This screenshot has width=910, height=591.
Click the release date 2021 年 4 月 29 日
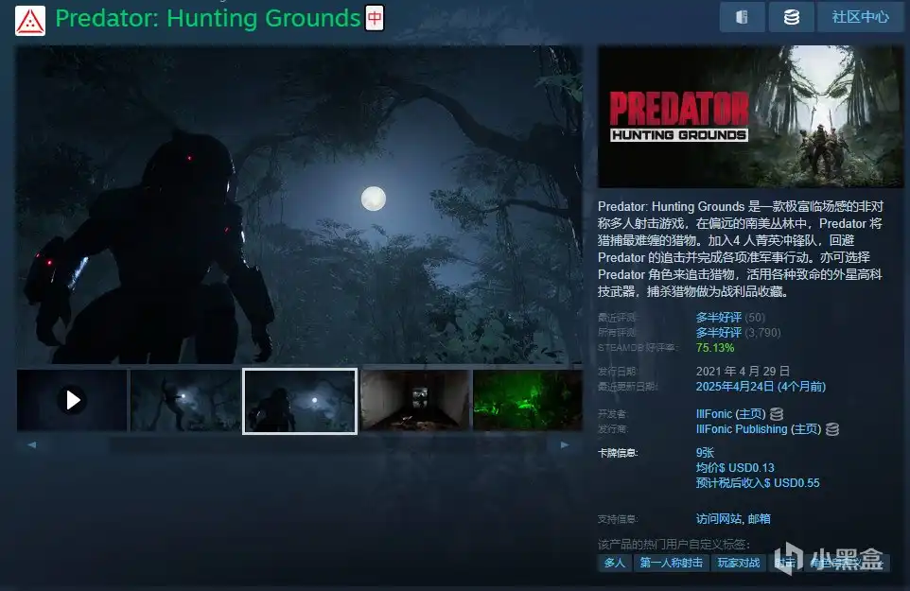[x=743, y=372]
